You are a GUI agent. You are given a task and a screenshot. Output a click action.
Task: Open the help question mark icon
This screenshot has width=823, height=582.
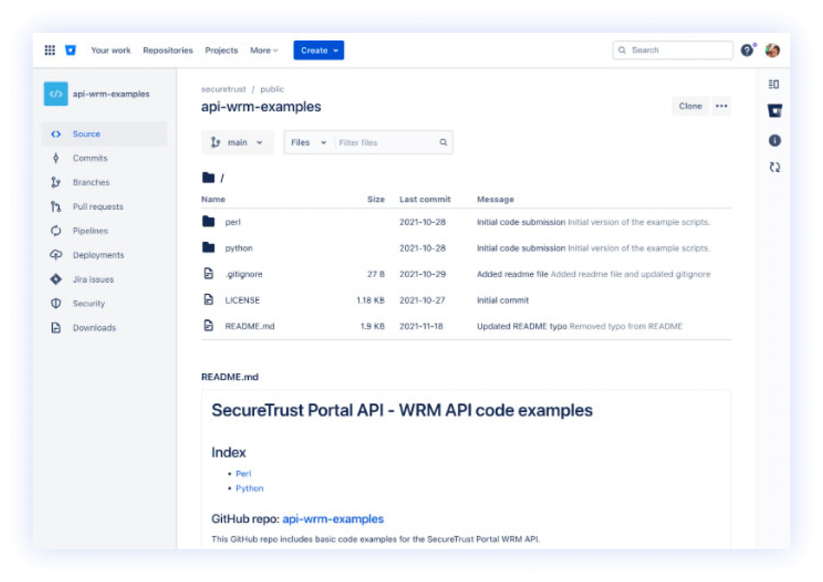[747, 50]
